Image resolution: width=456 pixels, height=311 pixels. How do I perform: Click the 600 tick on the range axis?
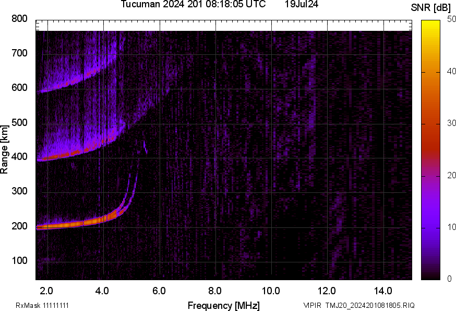[x=19, y=88]
